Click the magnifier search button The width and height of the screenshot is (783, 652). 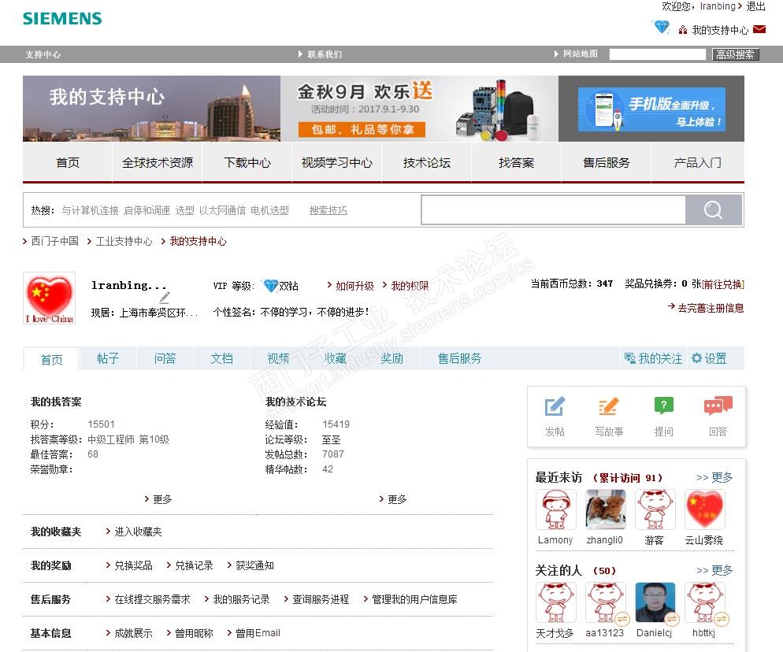(713, 210)
